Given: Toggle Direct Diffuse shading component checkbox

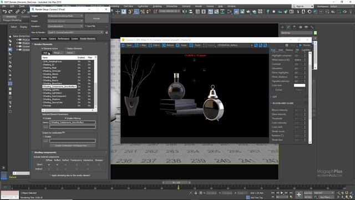Looking at the screenshot, I should pyautogui.click(x=49, y=164).
